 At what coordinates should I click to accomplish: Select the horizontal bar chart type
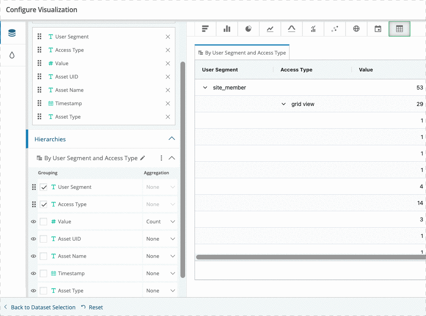tap(206, 29)
